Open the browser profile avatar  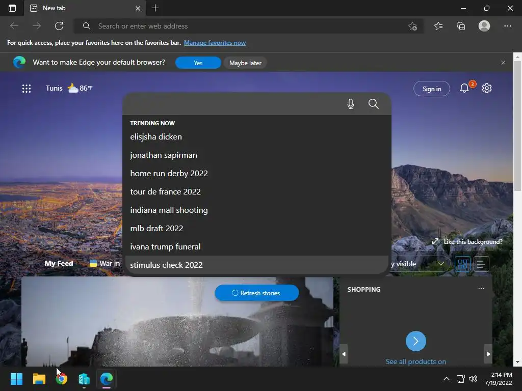(484, 26)
